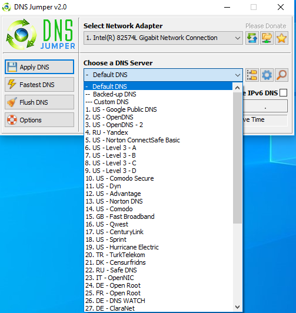Select US - CenturyLink server
Image resolution: width=296 pixels, height=313 pixels.
coord(158,232)
